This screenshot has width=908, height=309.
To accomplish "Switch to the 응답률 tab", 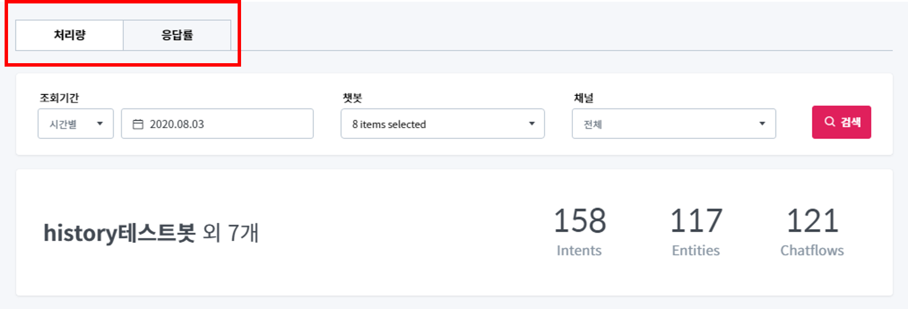I will [x=177, y=35].
